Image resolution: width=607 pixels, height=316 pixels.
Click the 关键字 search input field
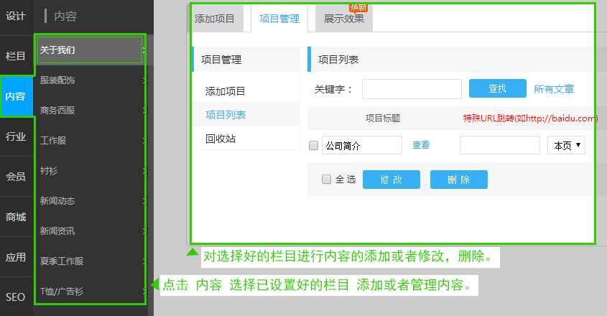coord(412,89)
